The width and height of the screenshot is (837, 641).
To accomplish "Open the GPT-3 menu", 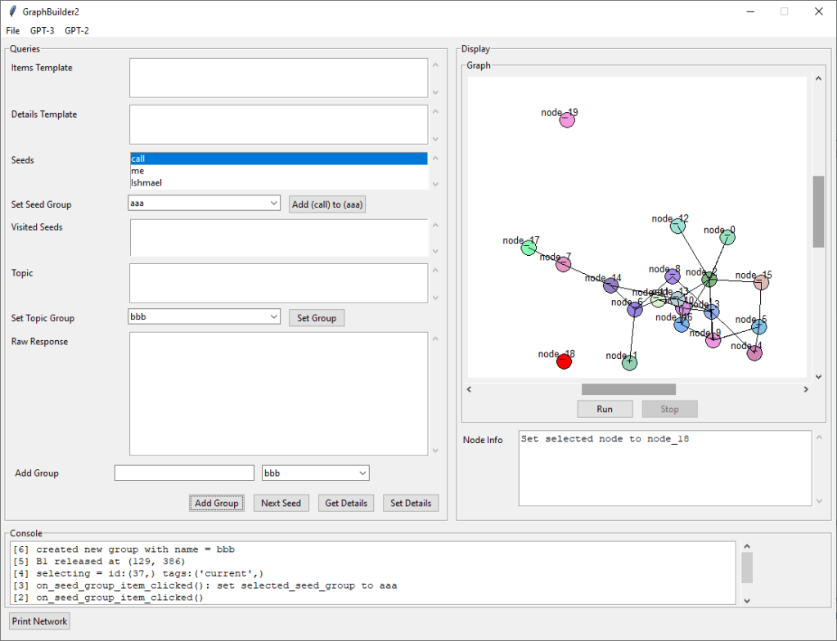I will point(42,30).
